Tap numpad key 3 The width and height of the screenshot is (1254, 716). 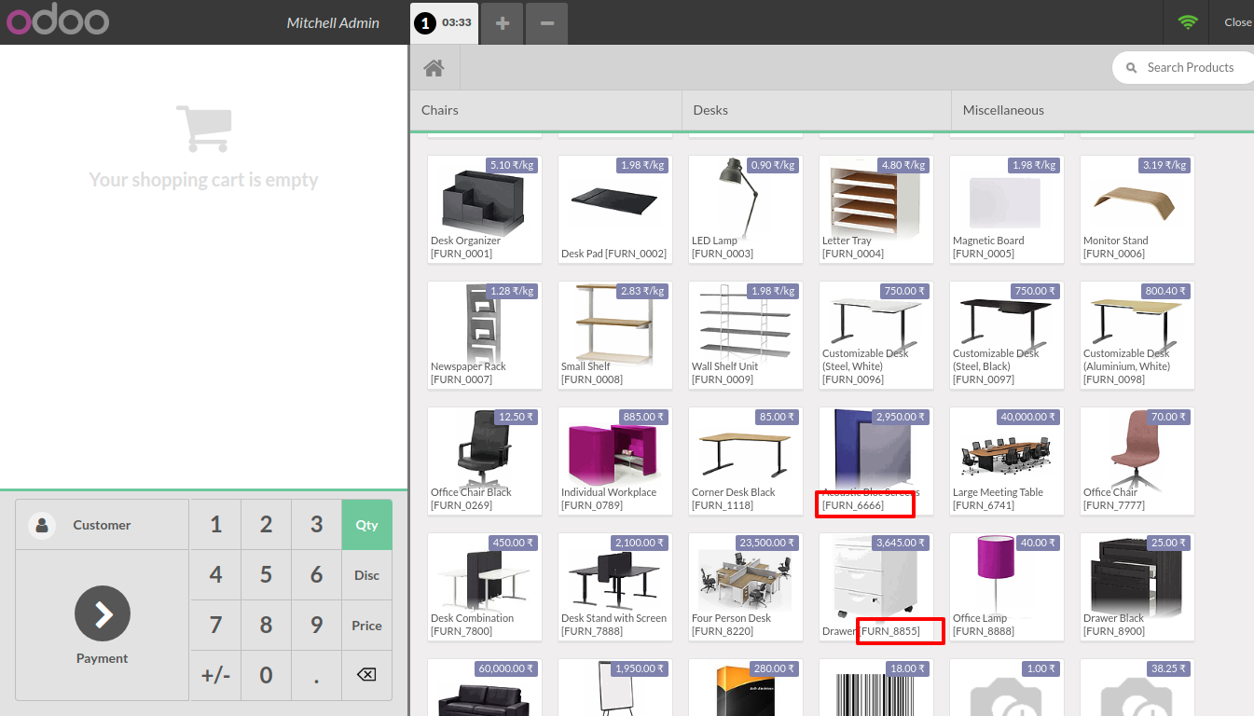[317, 525]
